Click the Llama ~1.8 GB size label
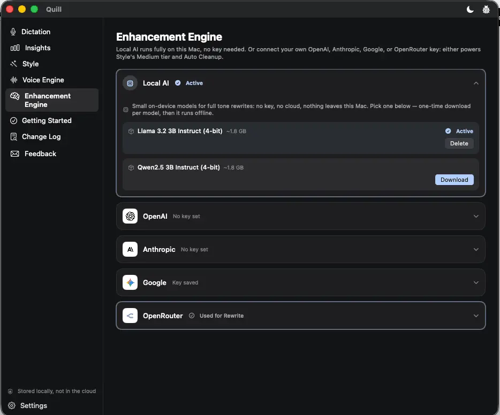 236,131
